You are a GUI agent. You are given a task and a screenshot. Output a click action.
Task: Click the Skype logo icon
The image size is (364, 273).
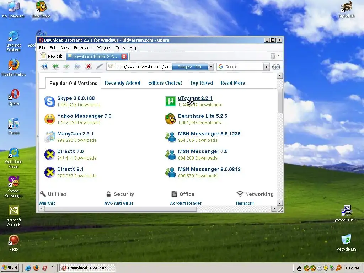click(50, 101)
